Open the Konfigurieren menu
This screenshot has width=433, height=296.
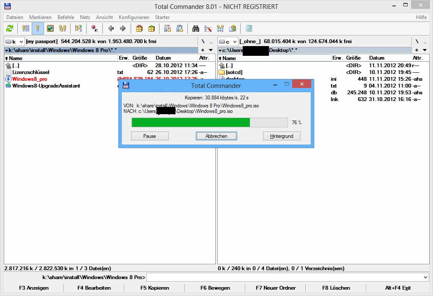(x=134, y=17)
